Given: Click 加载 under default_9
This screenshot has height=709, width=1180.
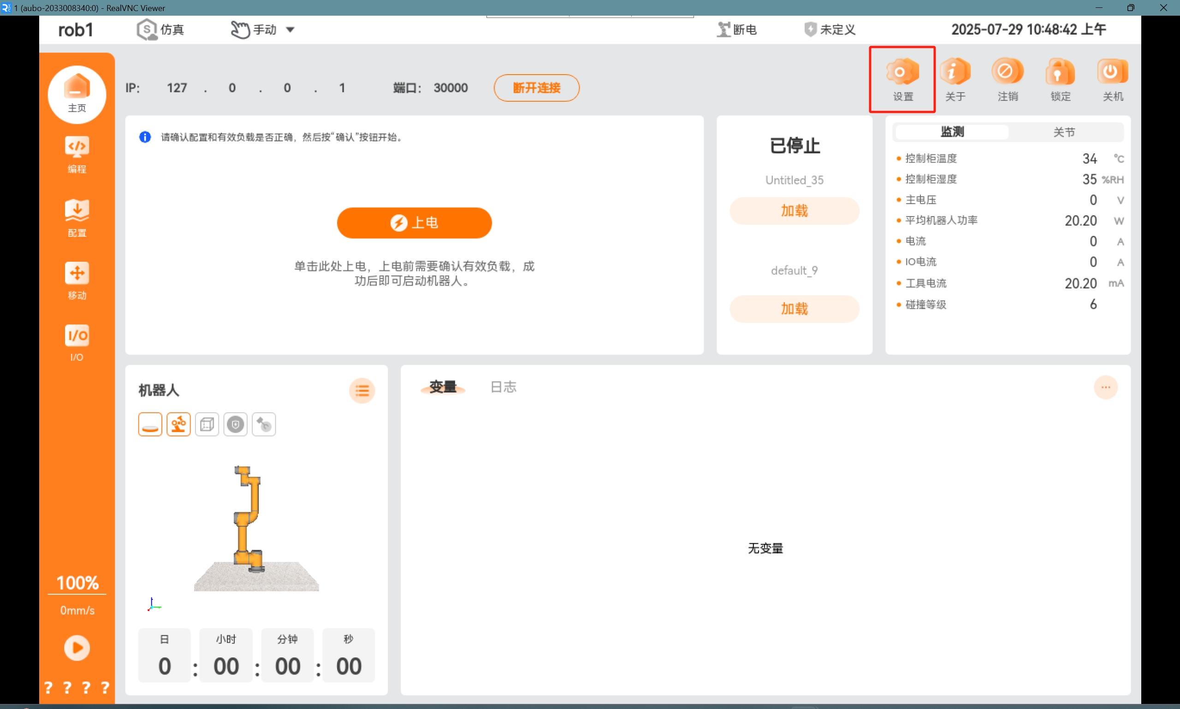Looking at the screenshot, I should click(794, 309).
